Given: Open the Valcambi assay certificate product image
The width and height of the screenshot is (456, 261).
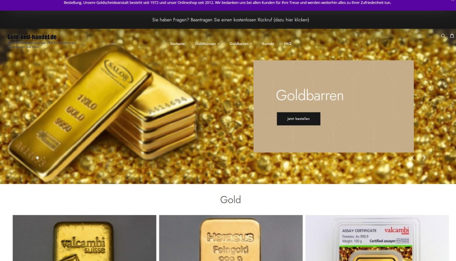Looking at the screenshot, I should (377, 238).
